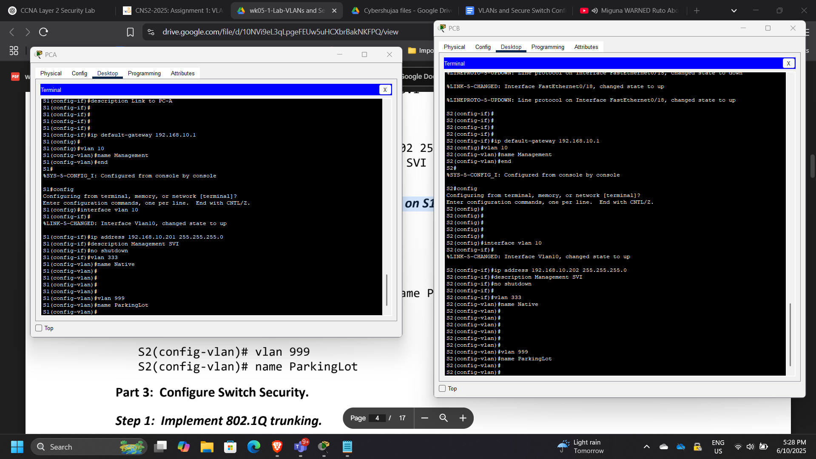Switch to Config tab in PCA window
The height and width of the screenshot is (459, 816).
click(x=79, y=73)
